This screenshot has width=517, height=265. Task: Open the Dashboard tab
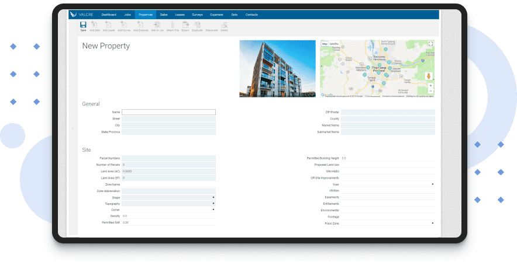tap(109, 15)
